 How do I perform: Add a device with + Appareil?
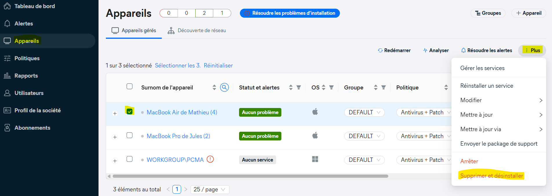pos(529,13)
